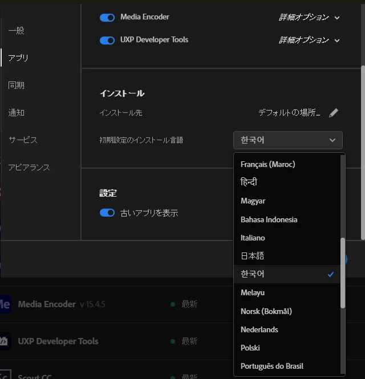The height and width of the screenshot is (379, 365).
Task: Select the checked 한국어 option
Action: [x=287, y=274]
